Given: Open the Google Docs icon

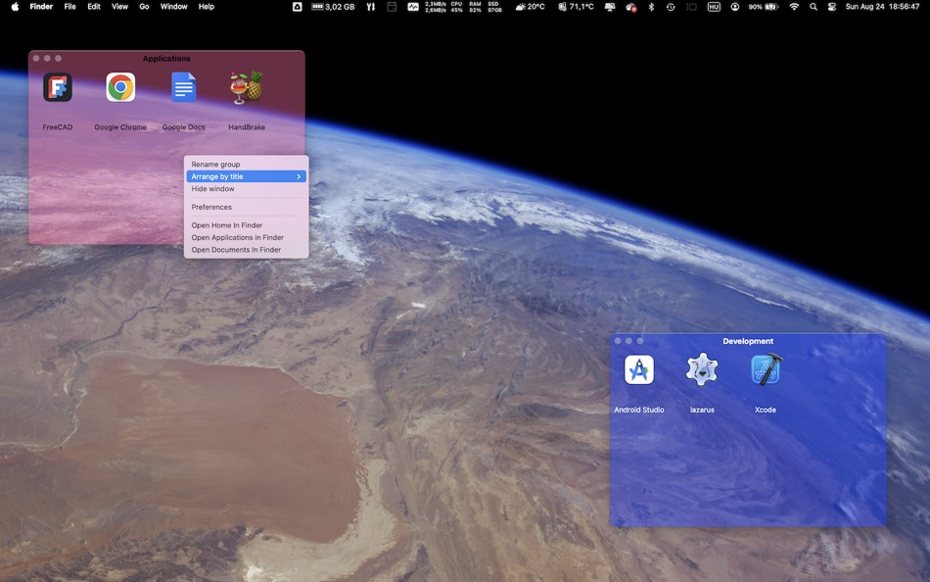Looking at the screenshot, I should pyautogui.click(x=184, y=87).
